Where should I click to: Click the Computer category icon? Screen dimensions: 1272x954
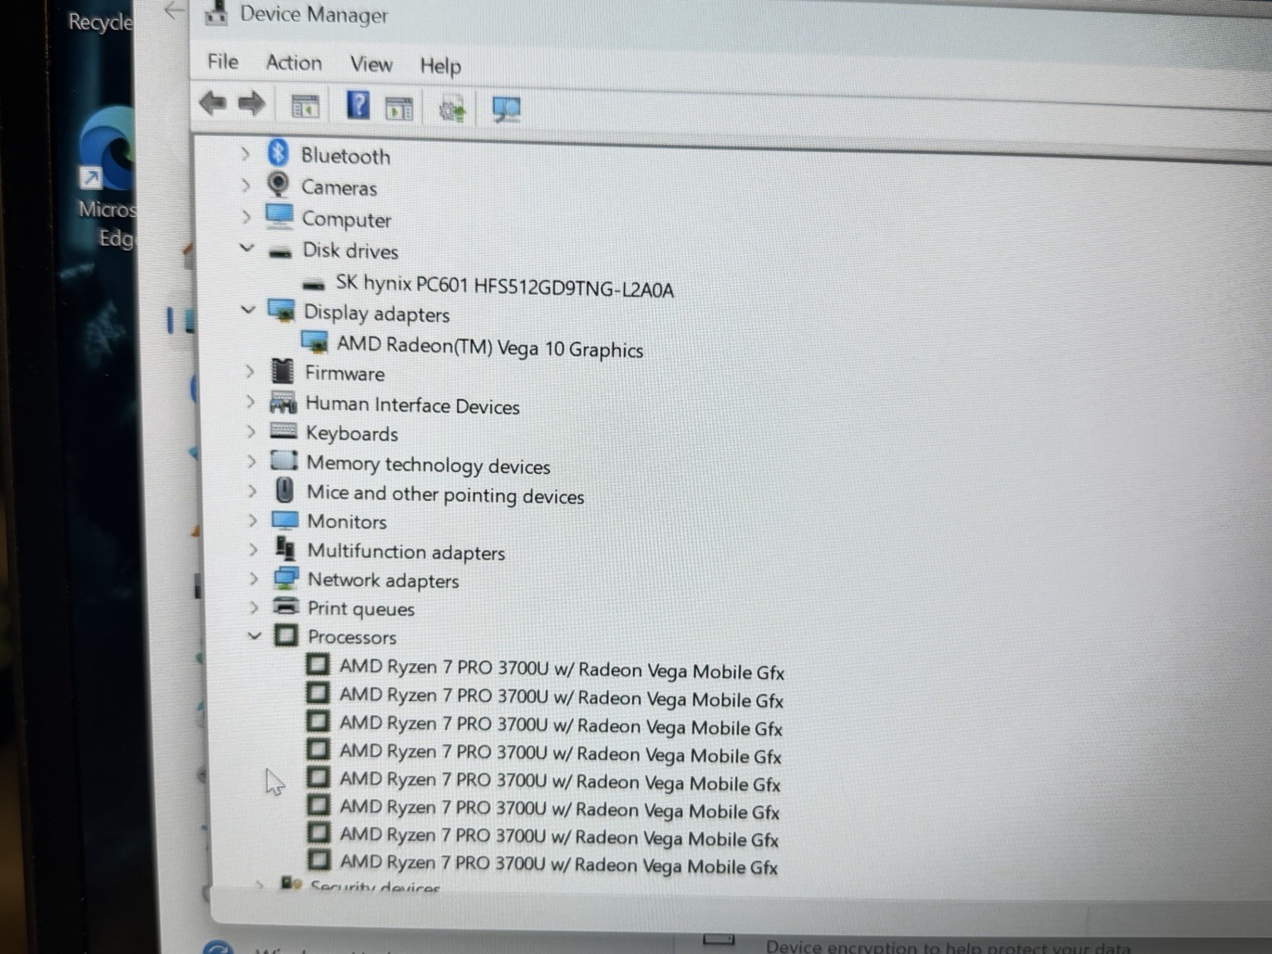[279, 216]
